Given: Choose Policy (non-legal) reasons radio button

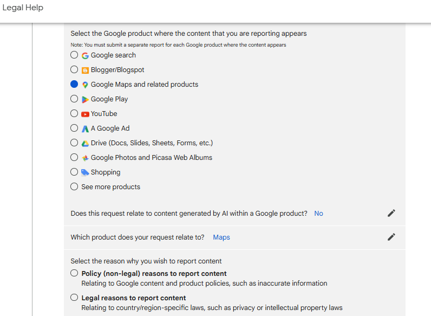Looking at the screenshot, I should (x=74, y=273).
